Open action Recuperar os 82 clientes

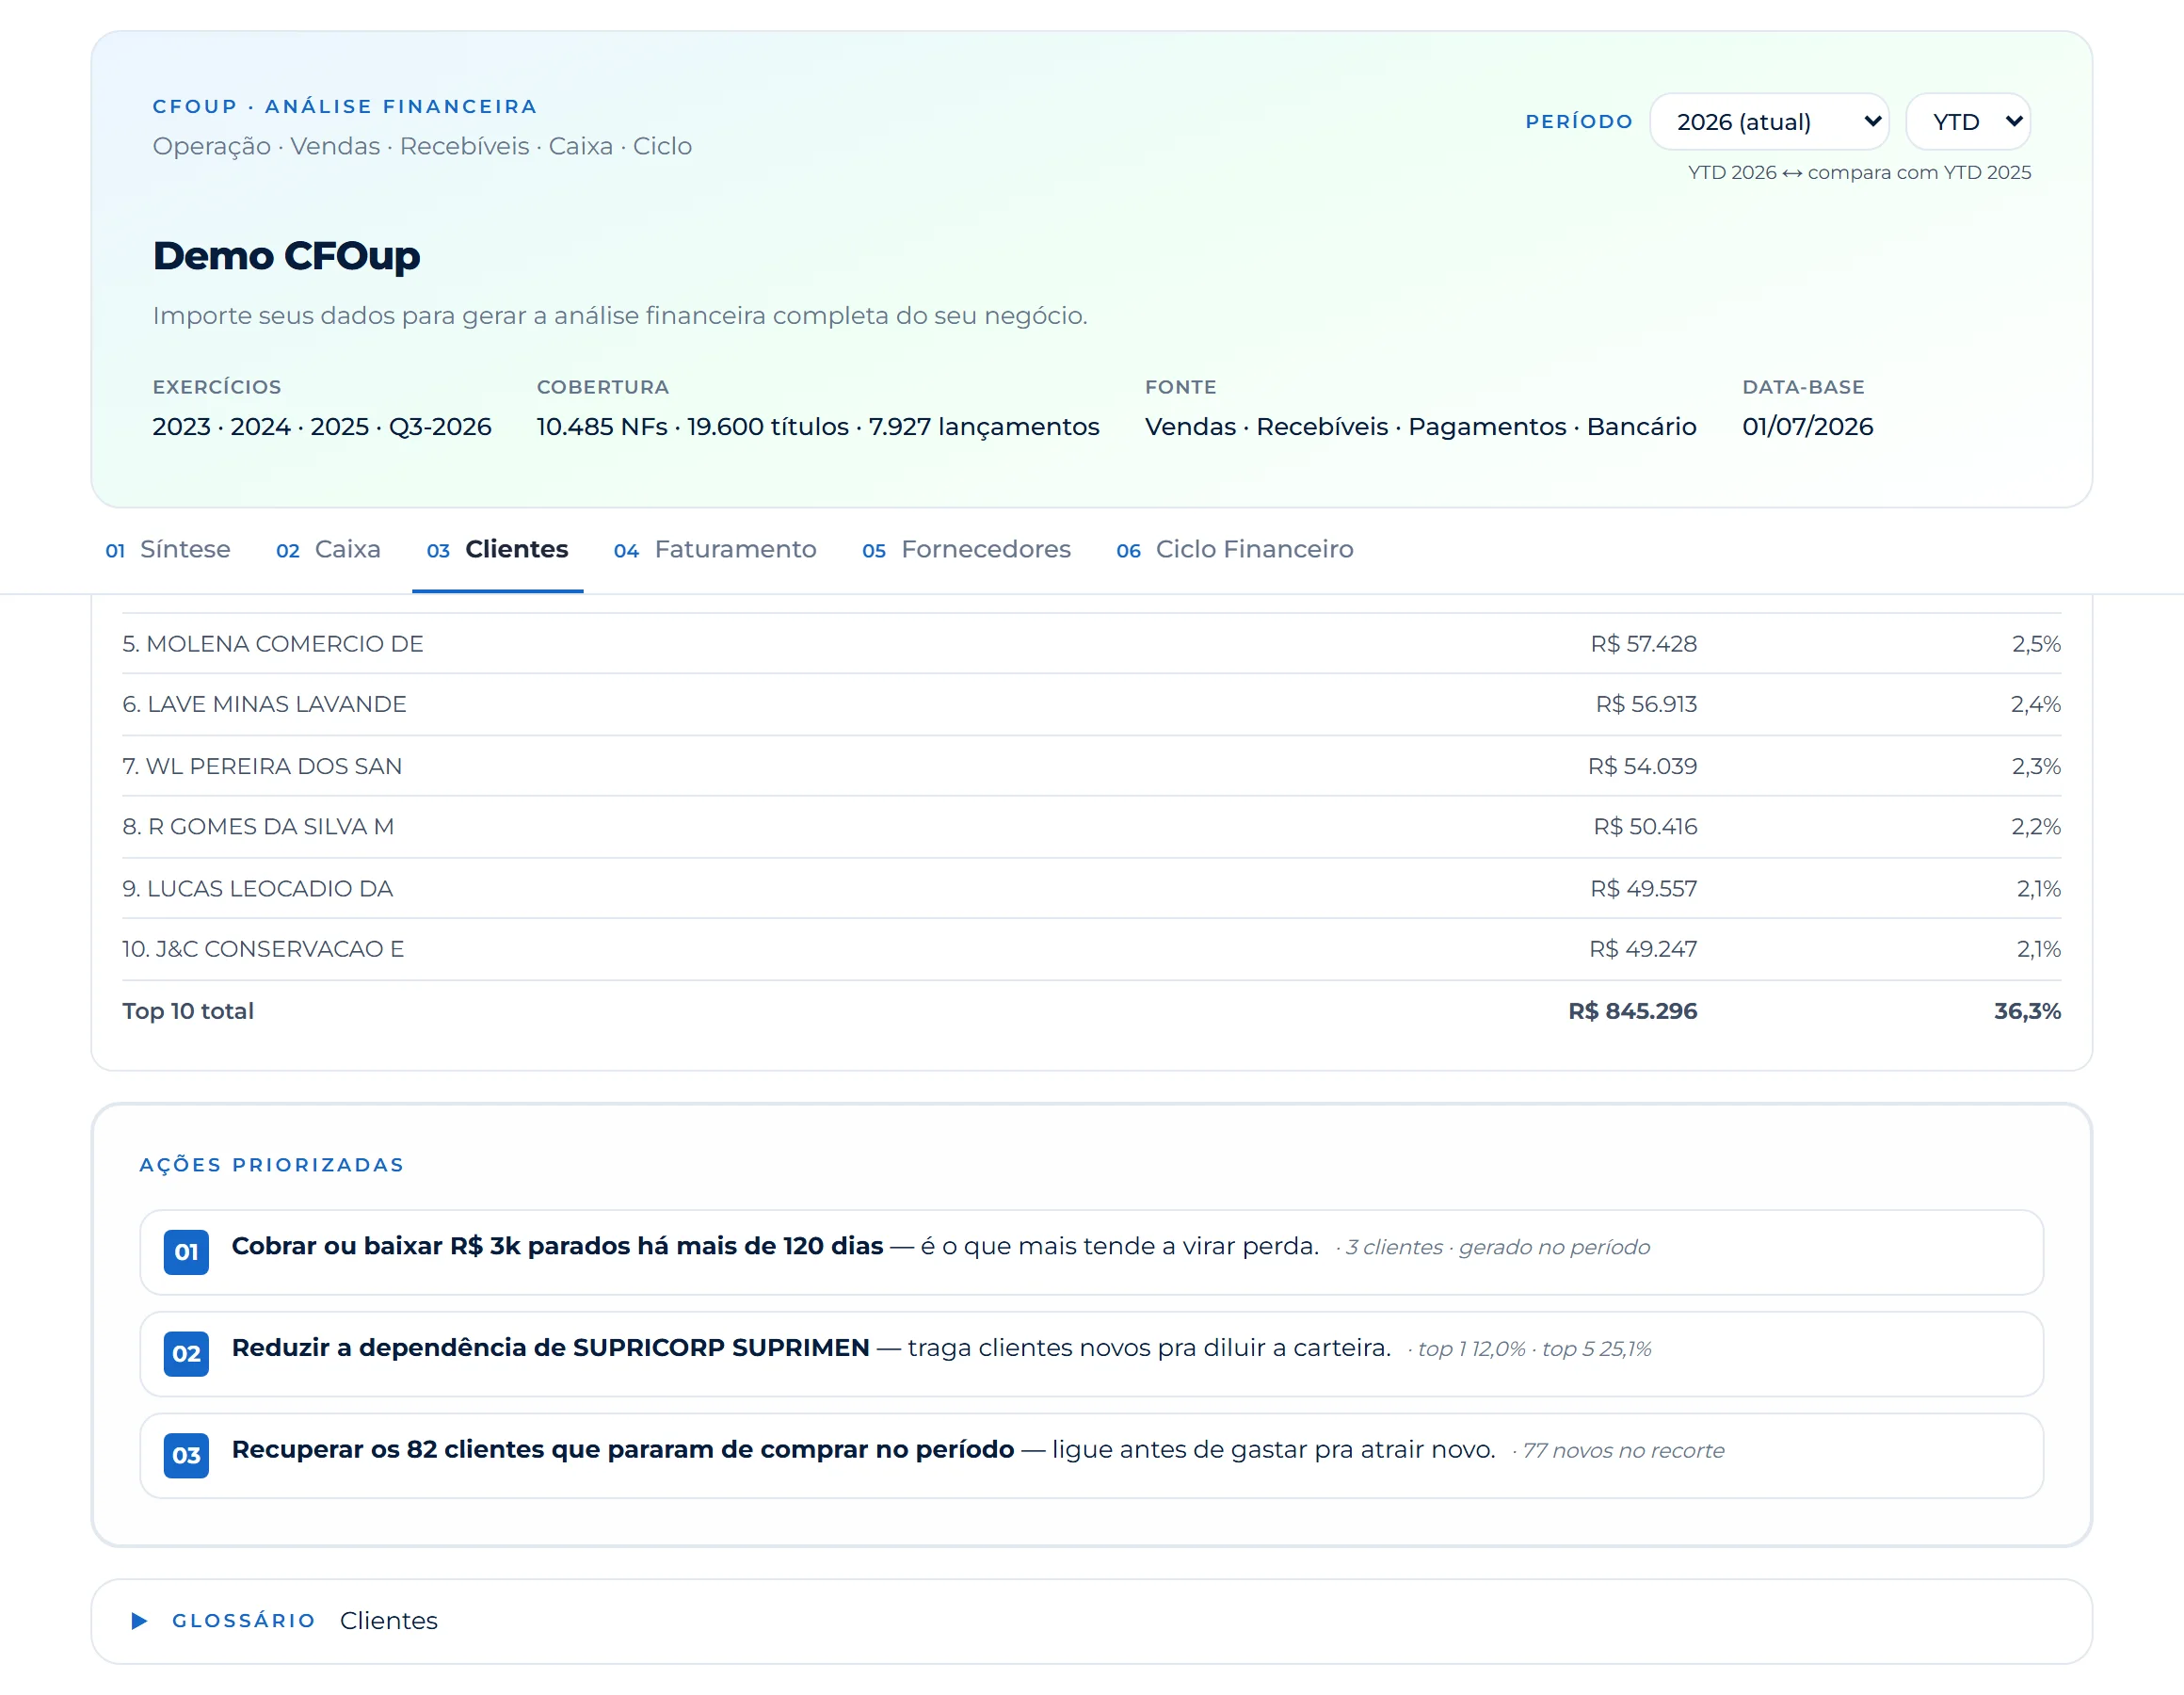coord(1091,1455)
